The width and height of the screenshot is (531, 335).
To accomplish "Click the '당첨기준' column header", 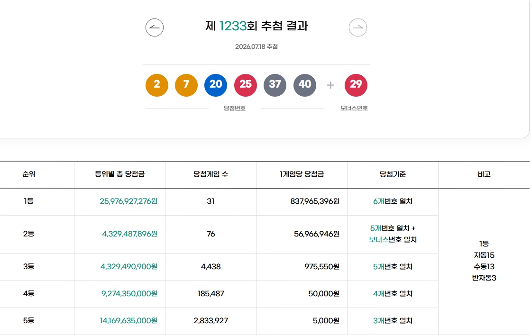I will (393, 174).
